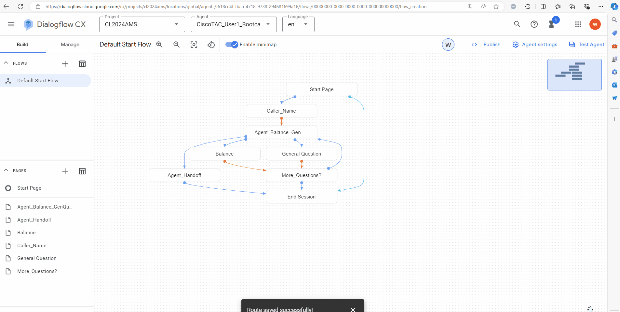
Task: Click the Balance node on canvas
Action: tap(224, 154)
